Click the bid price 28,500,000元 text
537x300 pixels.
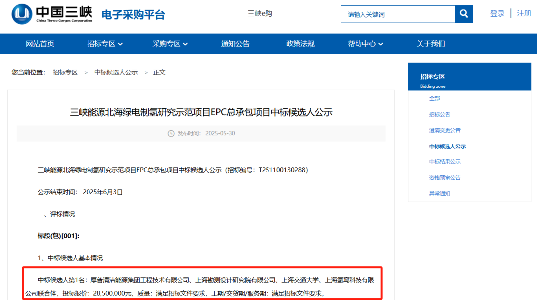click(x=112, y=293)
